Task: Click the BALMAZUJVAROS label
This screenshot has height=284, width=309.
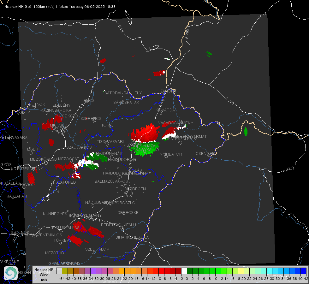Action: click(x=111, y=181)
